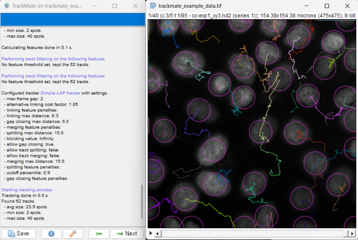
Task: Click the frame slider track
Action: (x=255, y=234)
